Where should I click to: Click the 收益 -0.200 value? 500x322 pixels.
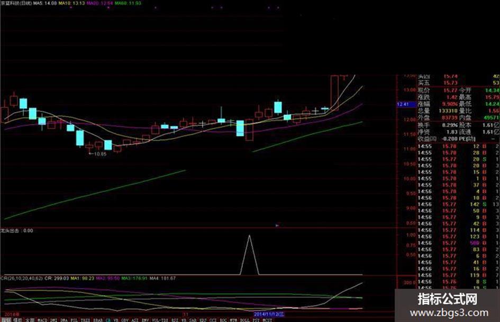(450, 139)
